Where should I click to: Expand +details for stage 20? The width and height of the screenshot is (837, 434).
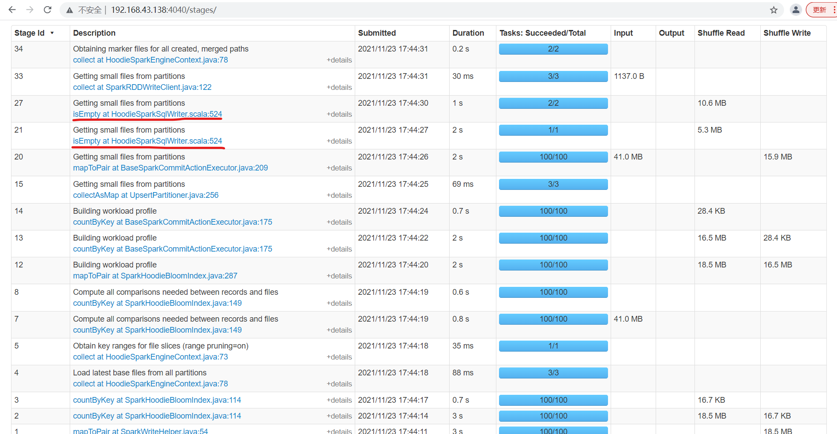339,168
